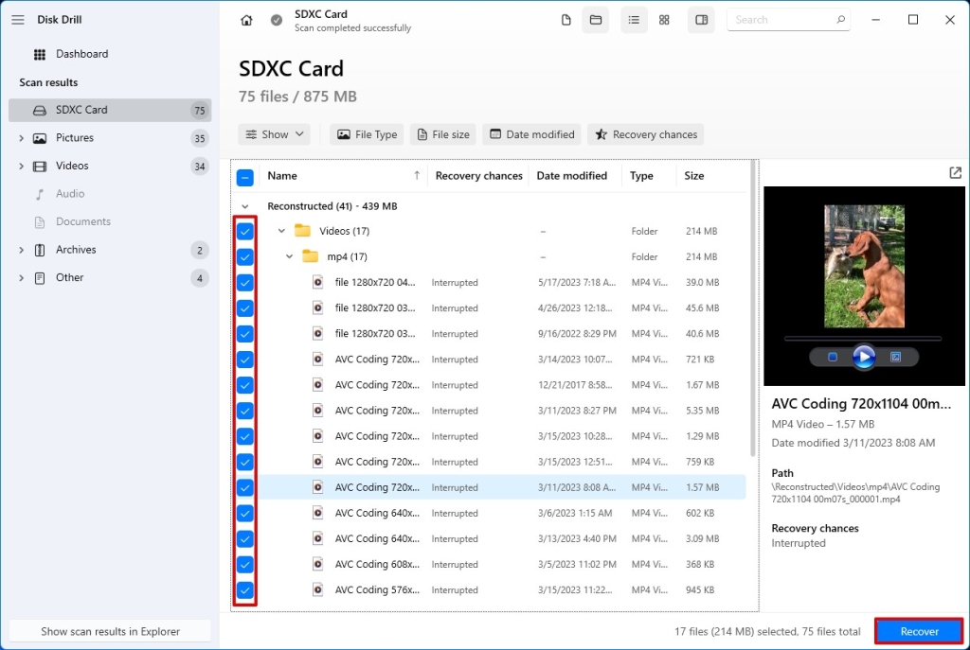
Task: Open the Show dropdown
Action: click(274, 134)
